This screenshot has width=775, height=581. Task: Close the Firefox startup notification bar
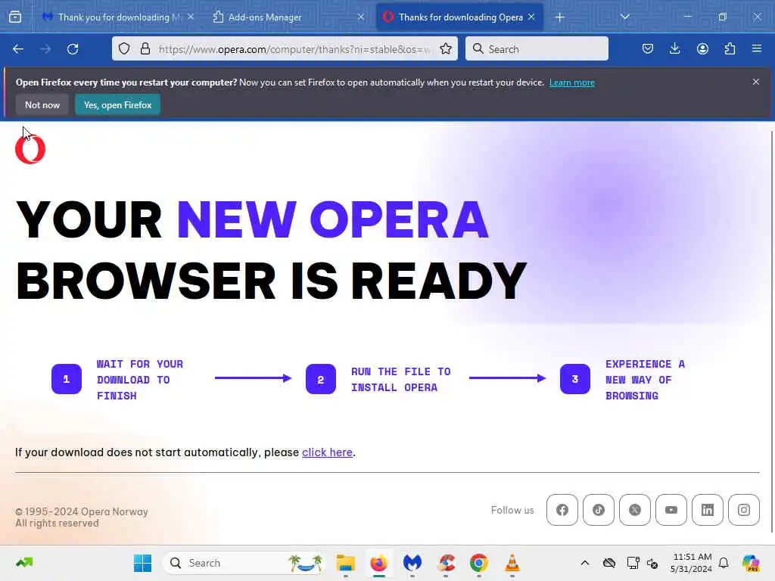pyautogui.click(x=756, y=82)
